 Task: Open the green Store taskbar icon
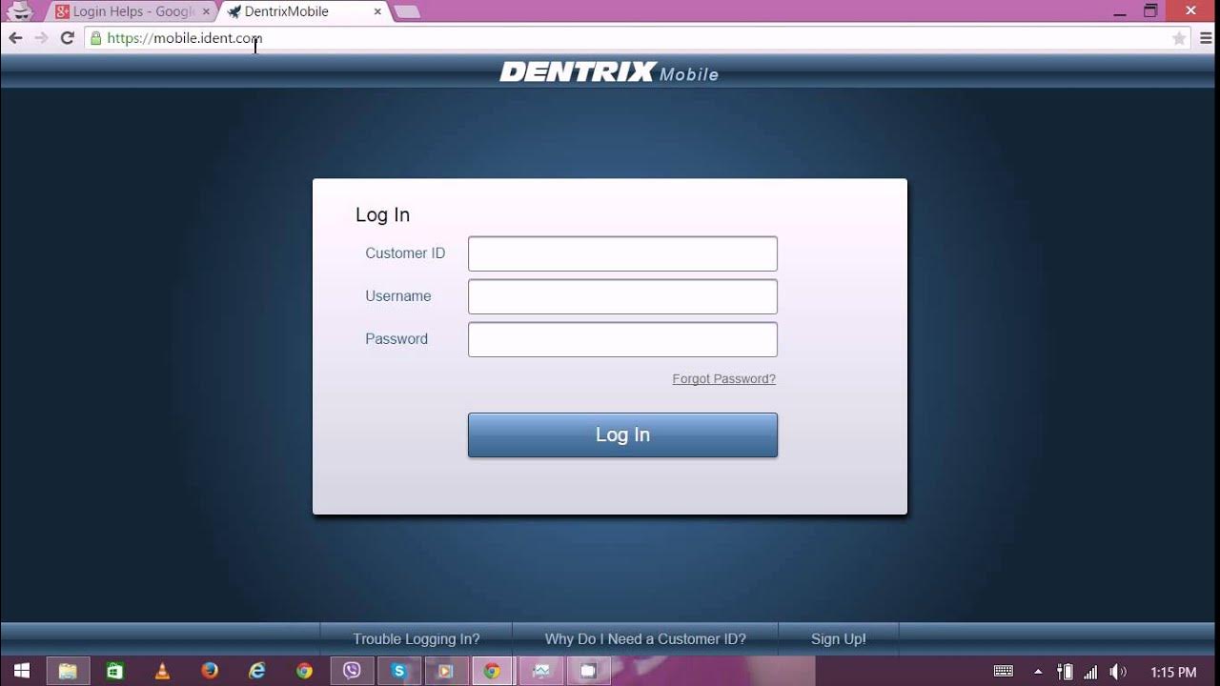(x=115, y=671)
